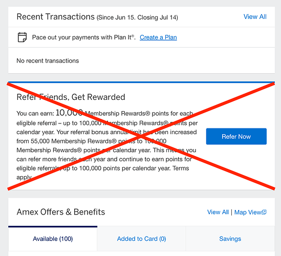Click the Plan It calendar icon
This screenshot has height=256, width=281.
tap(22, 37)
